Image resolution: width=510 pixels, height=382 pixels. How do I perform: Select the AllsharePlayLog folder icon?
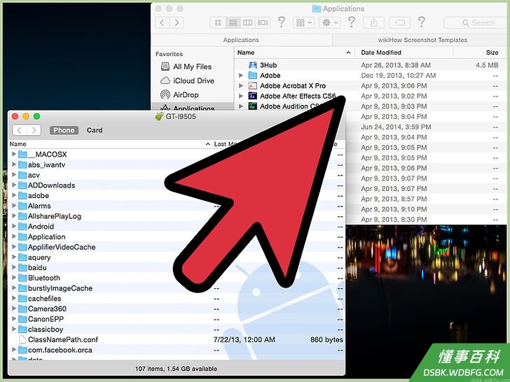click(x=22, y=216)
